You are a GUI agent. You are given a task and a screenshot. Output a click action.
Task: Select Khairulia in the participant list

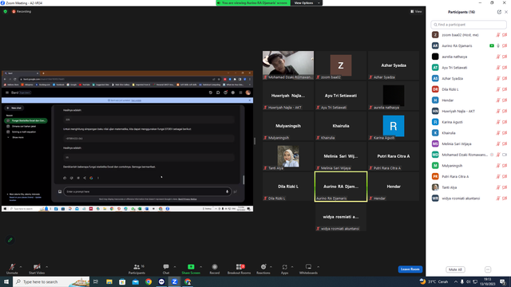pyautogui.click(x=469, y=133)
